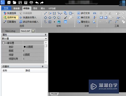Screen dimensions: 126x96
Task: Click the new file icon in title bar
Action: pyautogui.click(x=9, y=3)
